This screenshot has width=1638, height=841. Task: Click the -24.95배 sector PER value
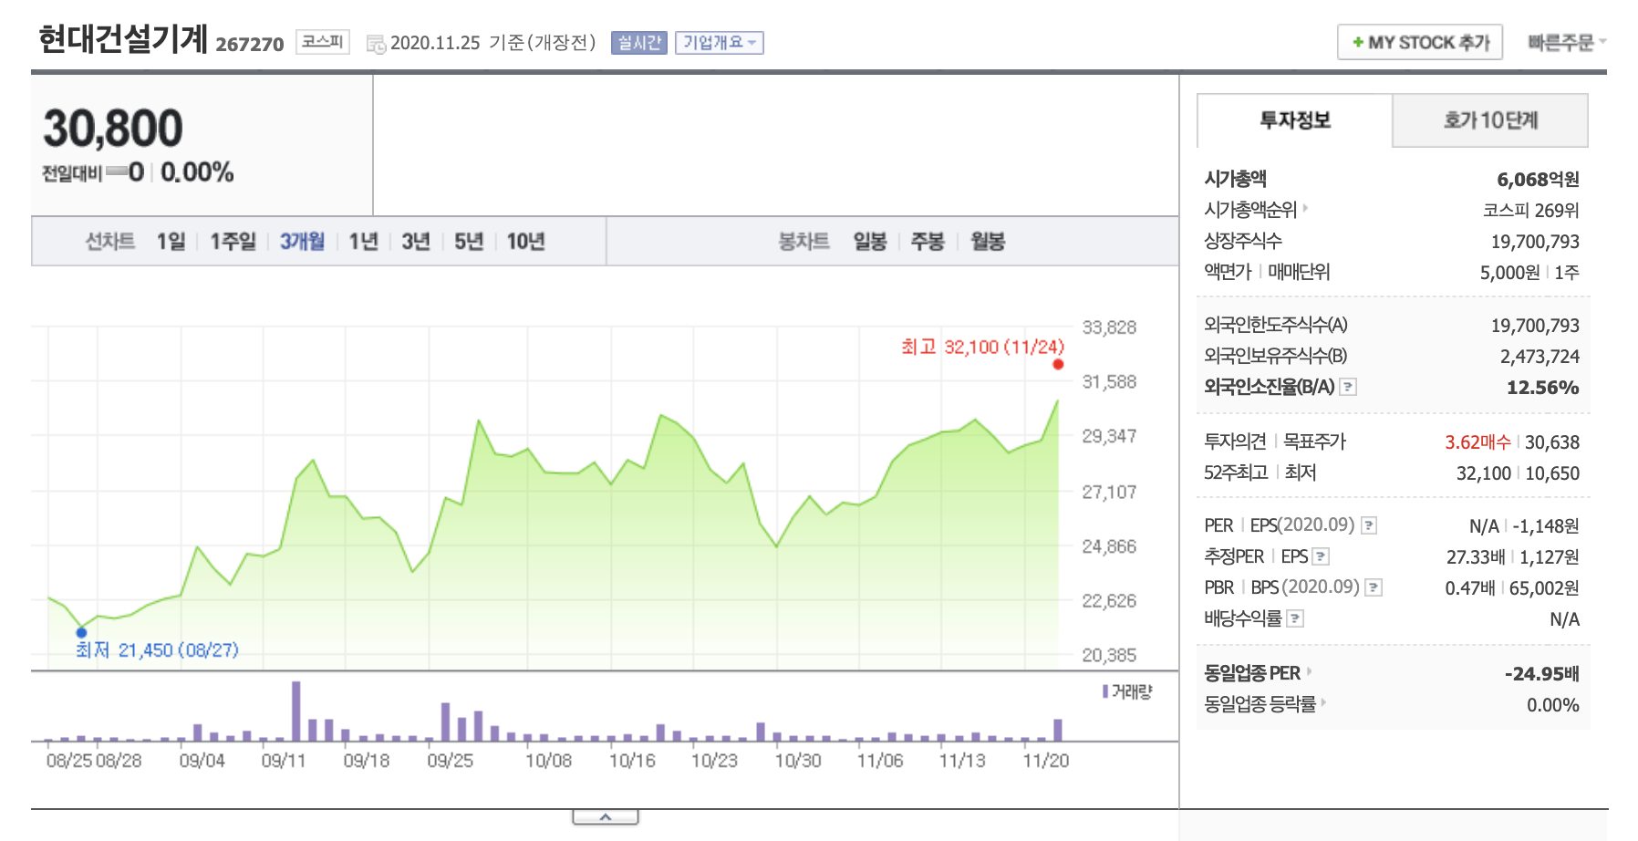point(1541,674)
